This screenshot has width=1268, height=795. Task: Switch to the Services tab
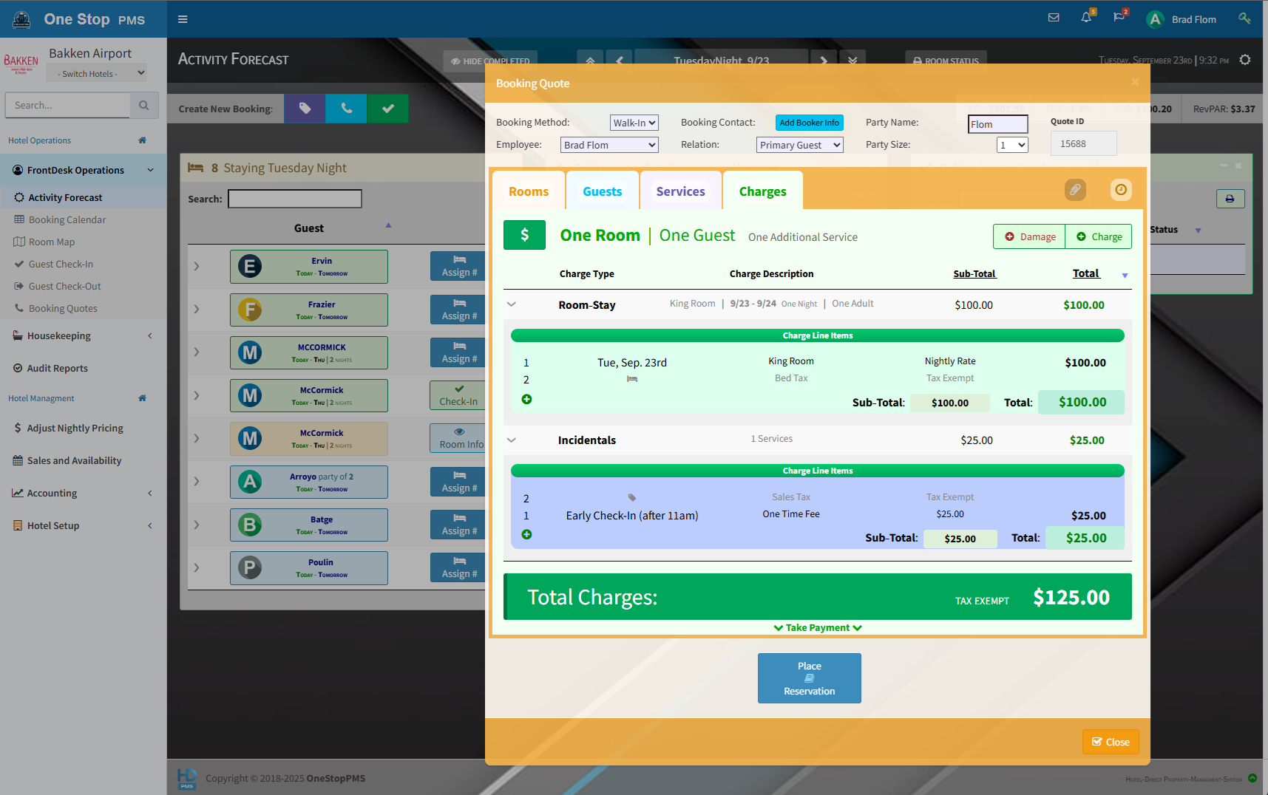[x=680, y=191]
